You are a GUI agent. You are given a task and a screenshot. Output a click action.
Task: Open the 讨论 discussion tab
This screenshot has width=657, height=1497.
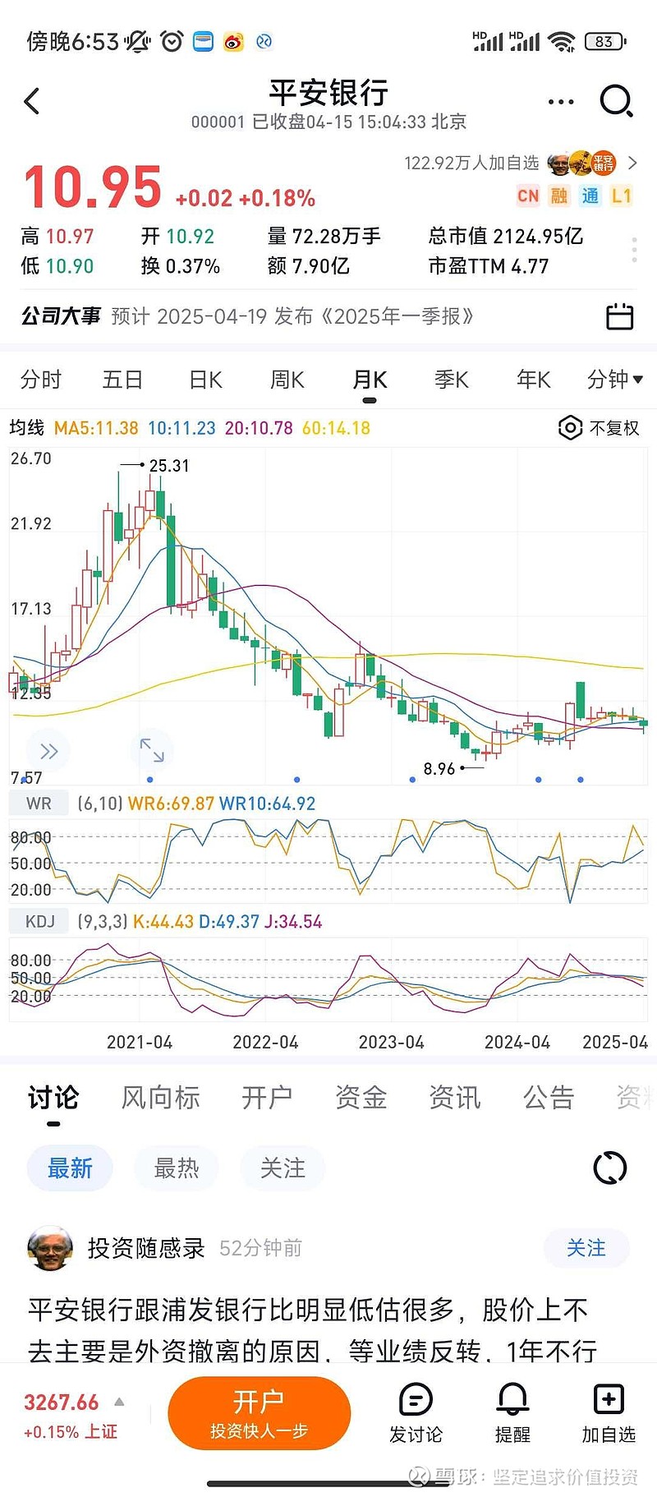pyautogui.click(x=53, y=1098)
